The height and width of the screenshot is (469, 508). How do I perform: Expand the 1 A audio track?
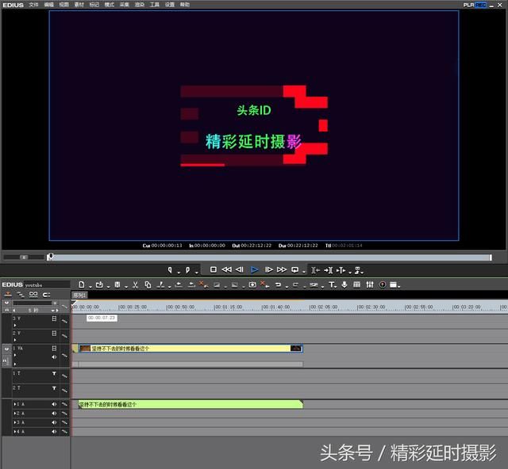coord(14,404)
